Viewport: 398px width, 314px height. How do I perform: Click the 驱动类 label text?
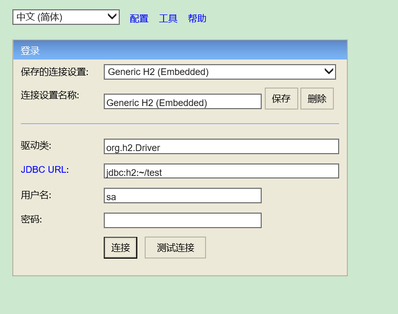click(36, 145)
